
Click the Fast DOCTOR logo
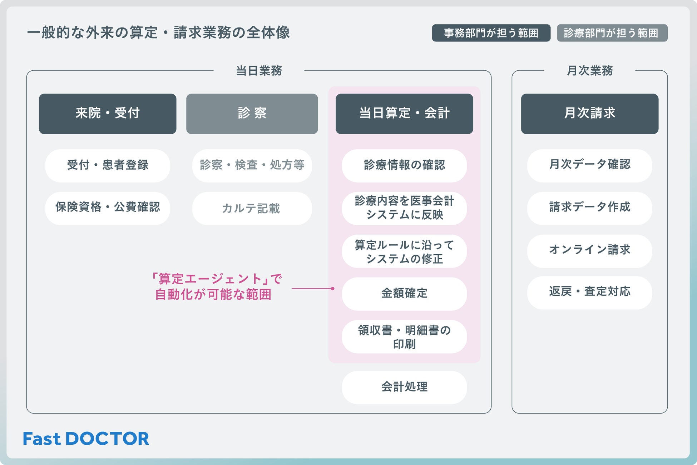pos(86,439)
